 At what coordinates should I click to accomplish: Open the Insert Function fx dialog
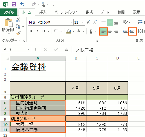[66, 50]
